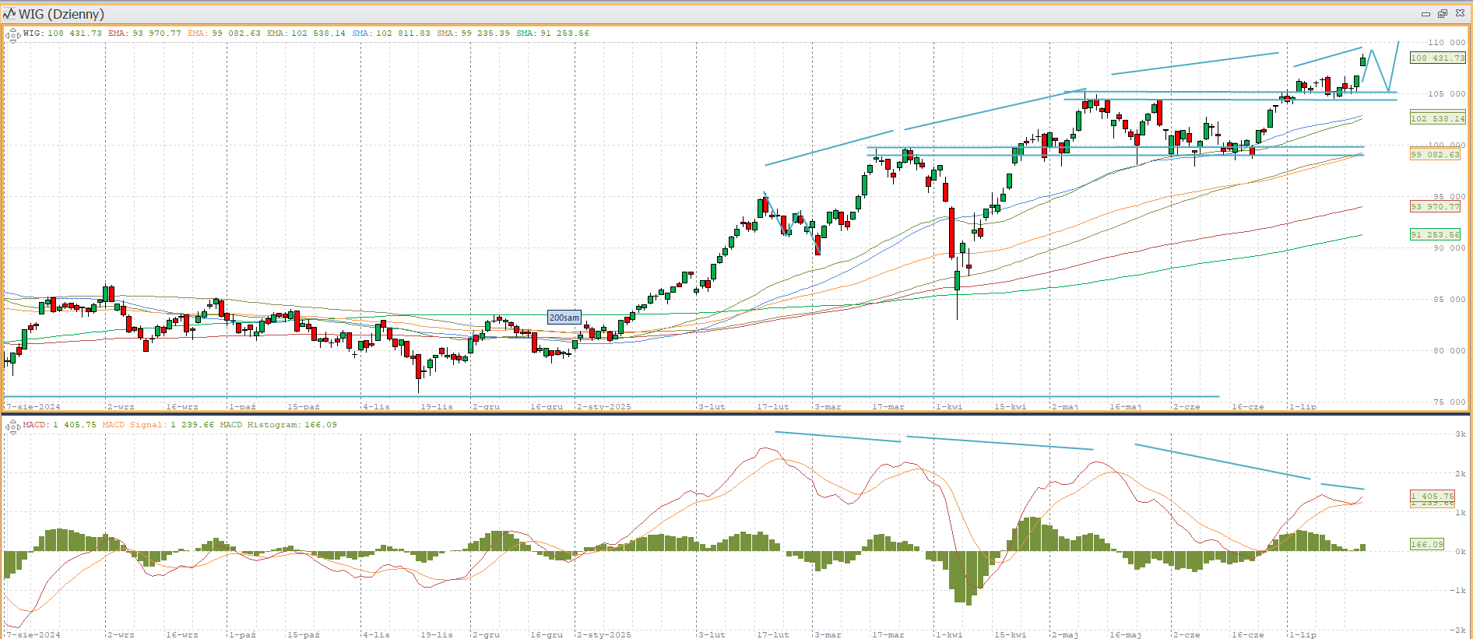Click the chart icon beside the WIG (Dzienny) title

click(9, 14)
